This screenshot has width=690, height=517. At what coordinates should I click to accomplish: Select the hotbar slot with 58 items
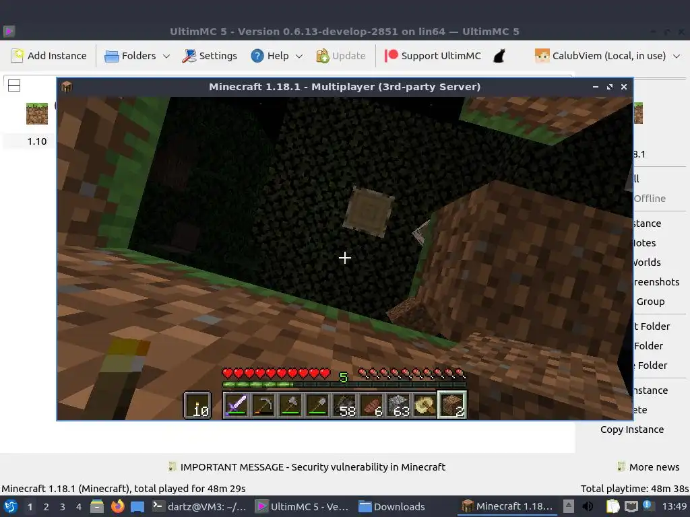[344, 405]
